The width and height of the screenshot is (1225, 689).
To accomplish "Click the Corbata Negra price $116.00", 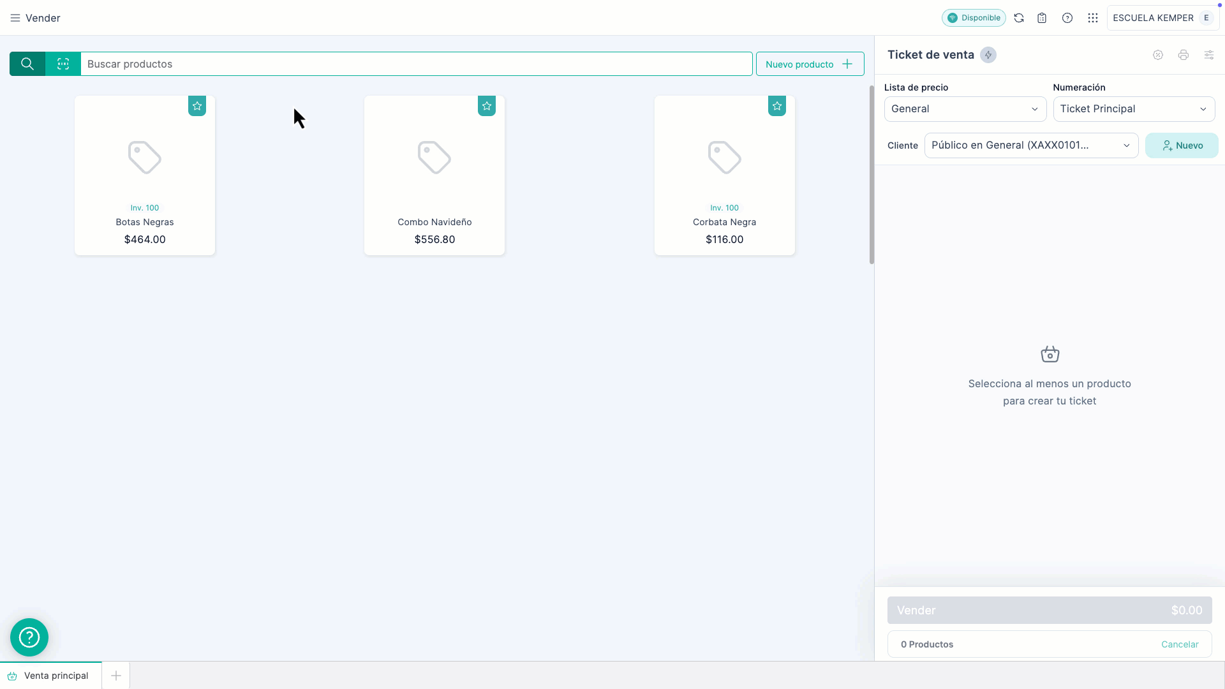I will point(725,240).
